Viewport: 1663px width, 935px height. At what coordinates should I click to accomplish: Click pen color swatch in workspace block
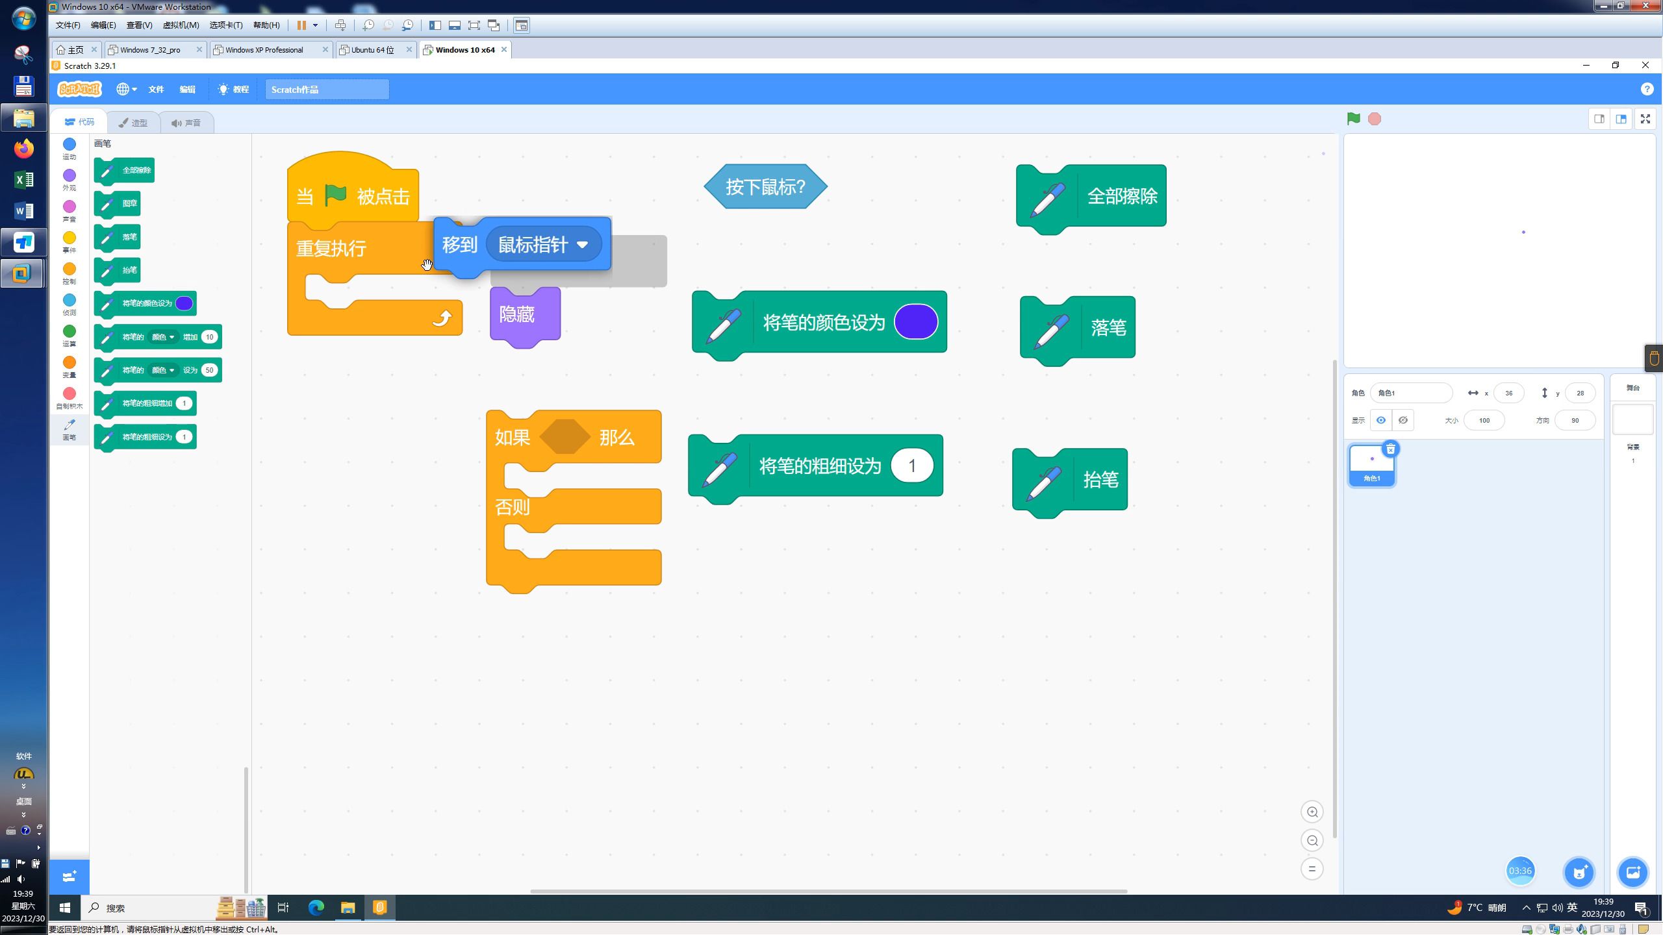pyautogui.click(x=915, y=322)
